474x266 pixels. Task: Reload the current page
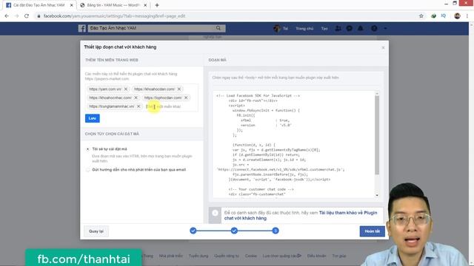(x=27, y=16)
